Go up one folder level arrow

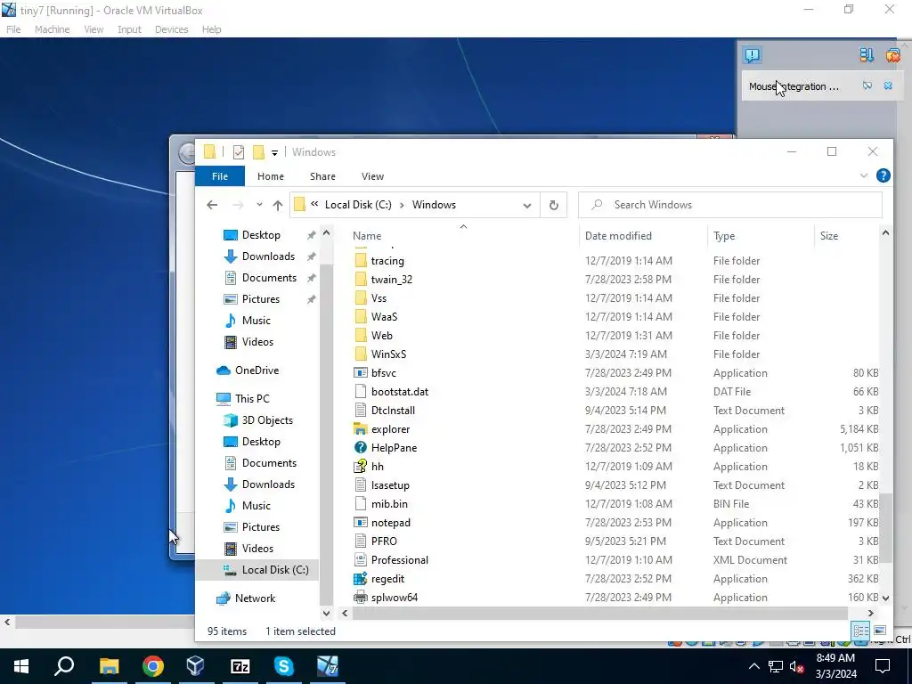278,205
